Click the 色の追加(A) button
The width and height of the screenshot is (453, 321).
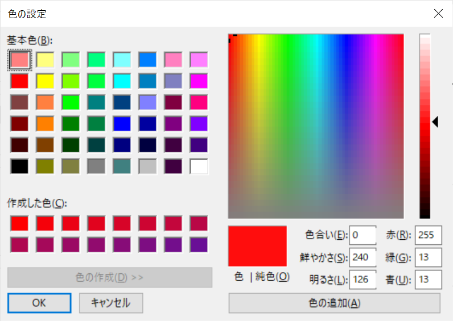click(335, 303)
